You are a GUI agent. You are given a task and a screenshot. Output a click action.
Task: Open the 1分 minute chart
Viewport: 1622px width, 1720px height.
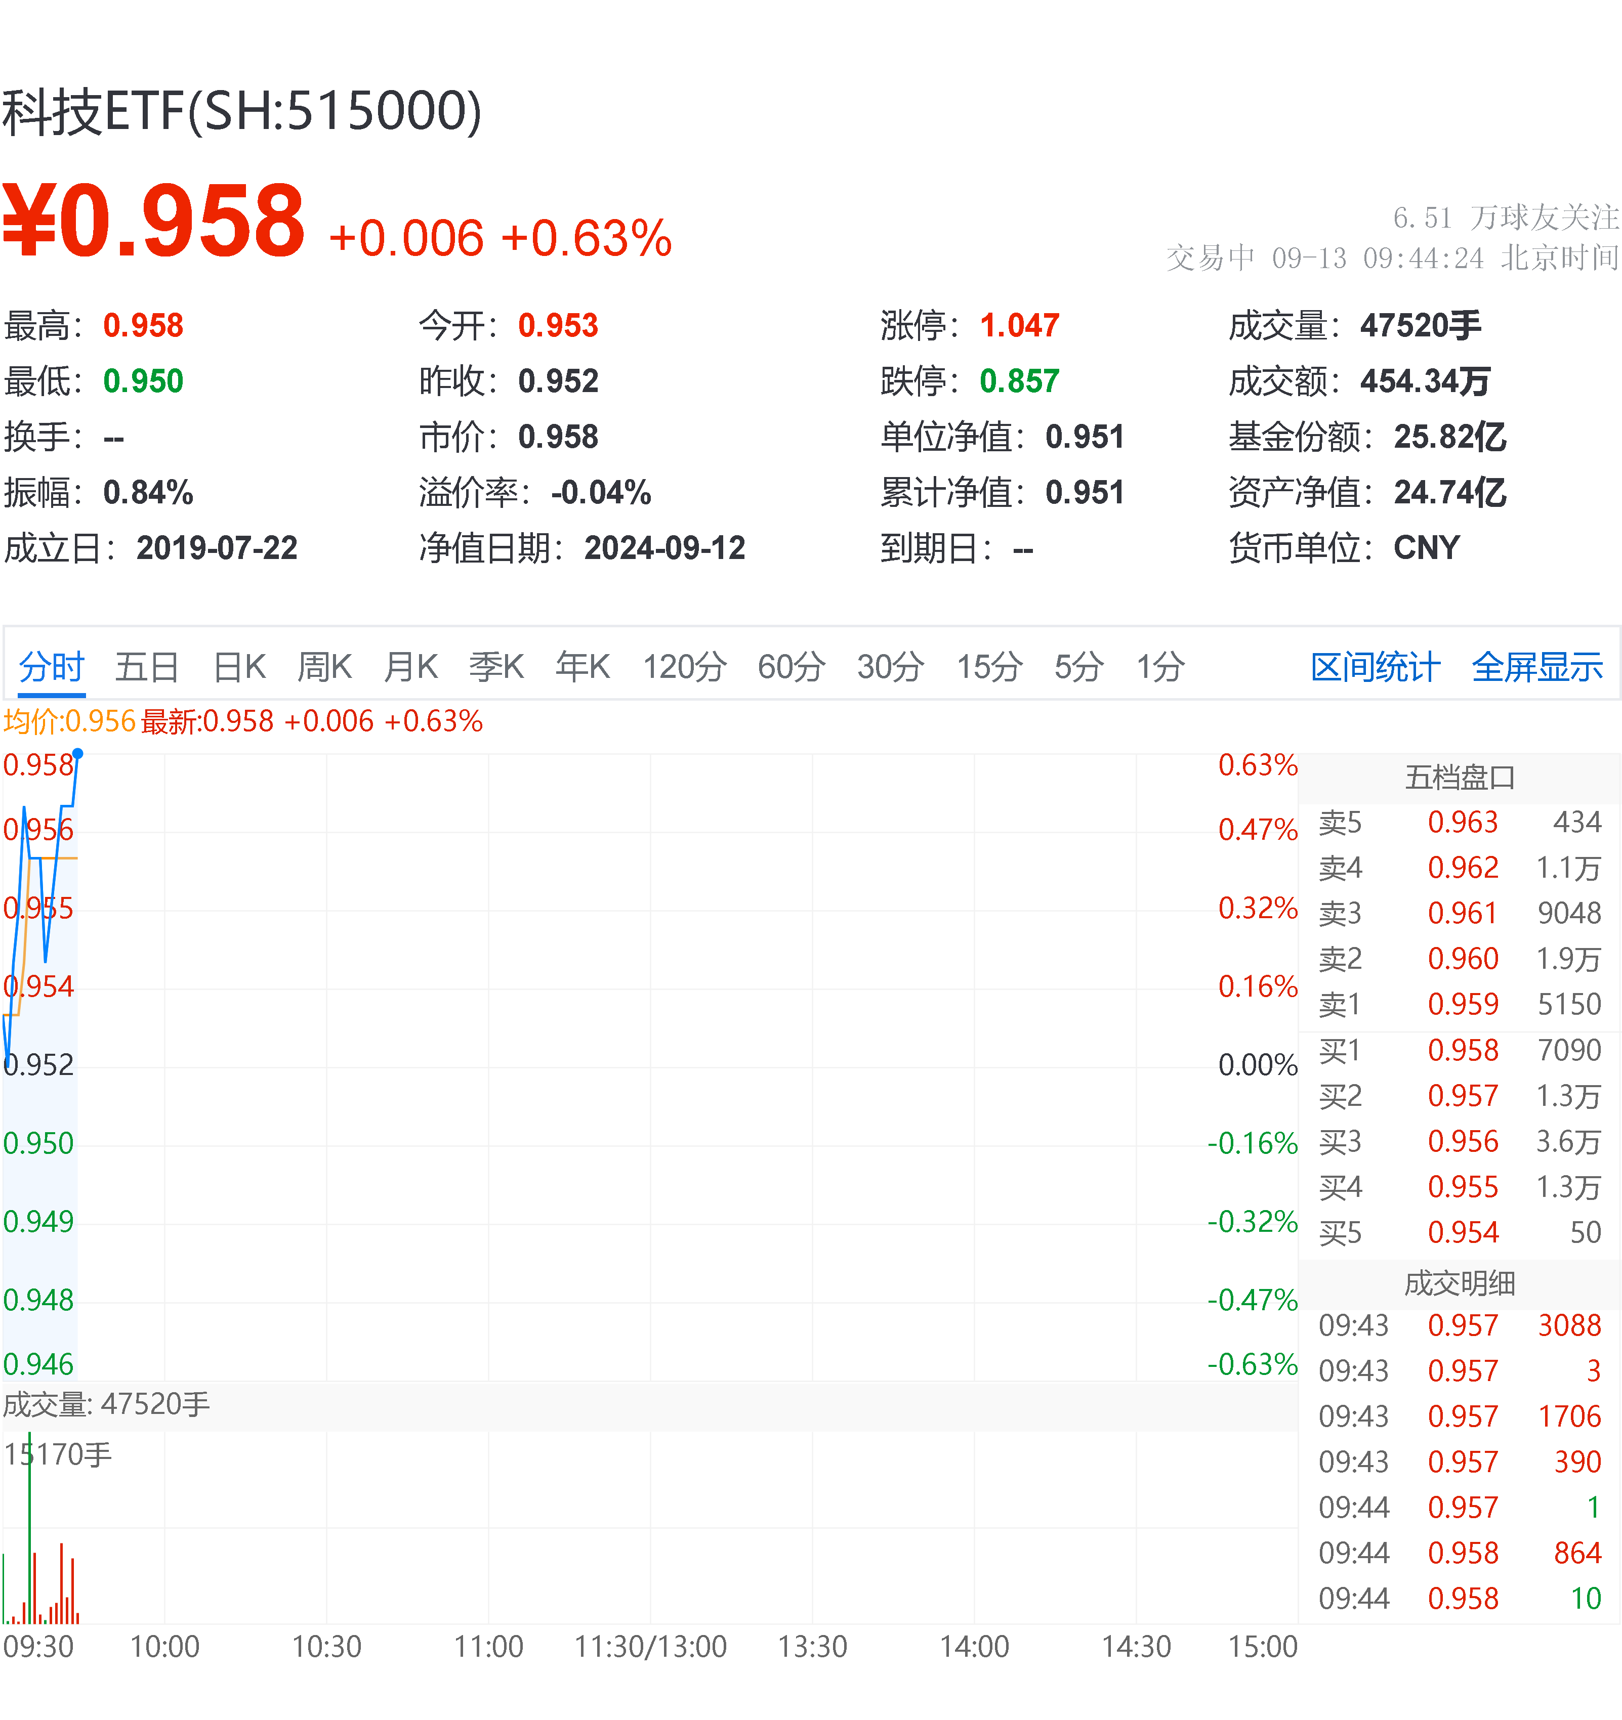pyautogui.click(x=1158, y=666)
